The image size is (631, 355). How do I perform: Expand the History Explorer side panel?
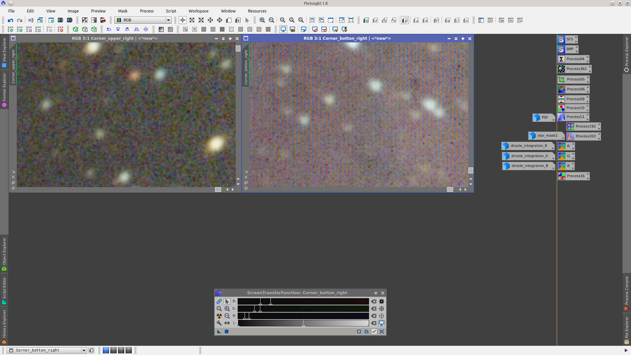click(4, 327)
